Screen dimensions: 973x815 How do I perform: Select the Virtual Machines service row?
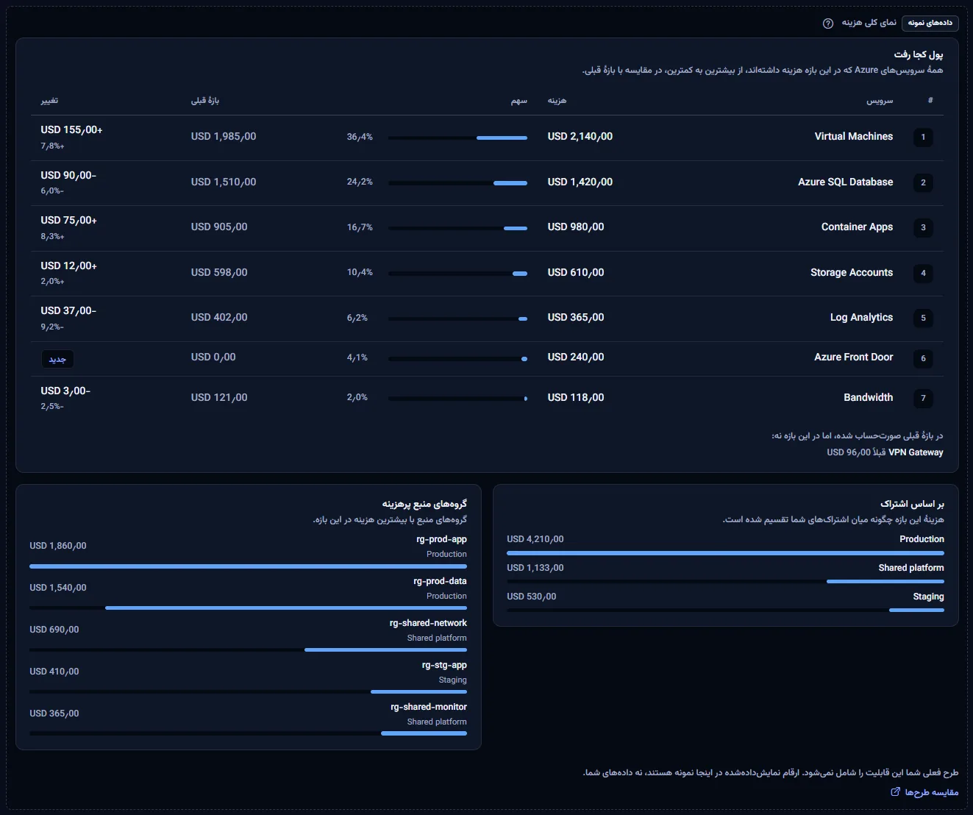point(487,138)
